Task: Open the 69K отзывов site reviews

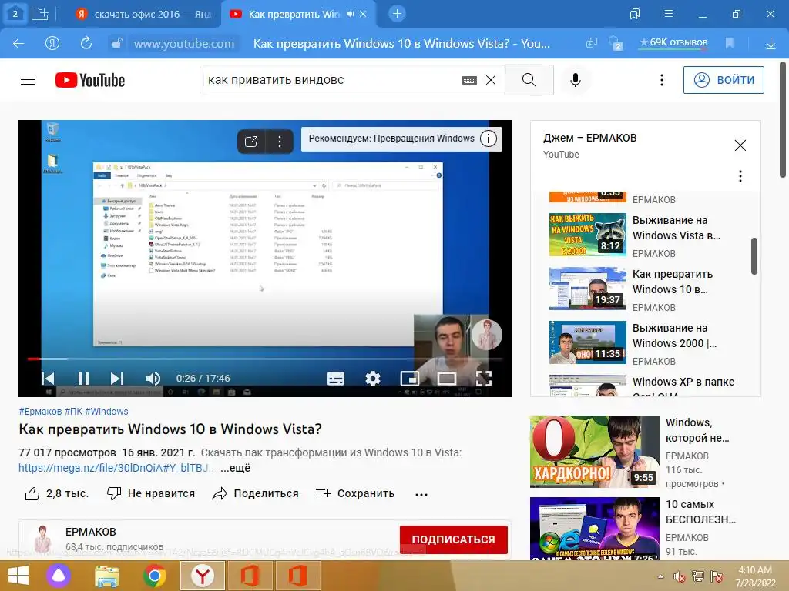Action: tap(673, 43)
